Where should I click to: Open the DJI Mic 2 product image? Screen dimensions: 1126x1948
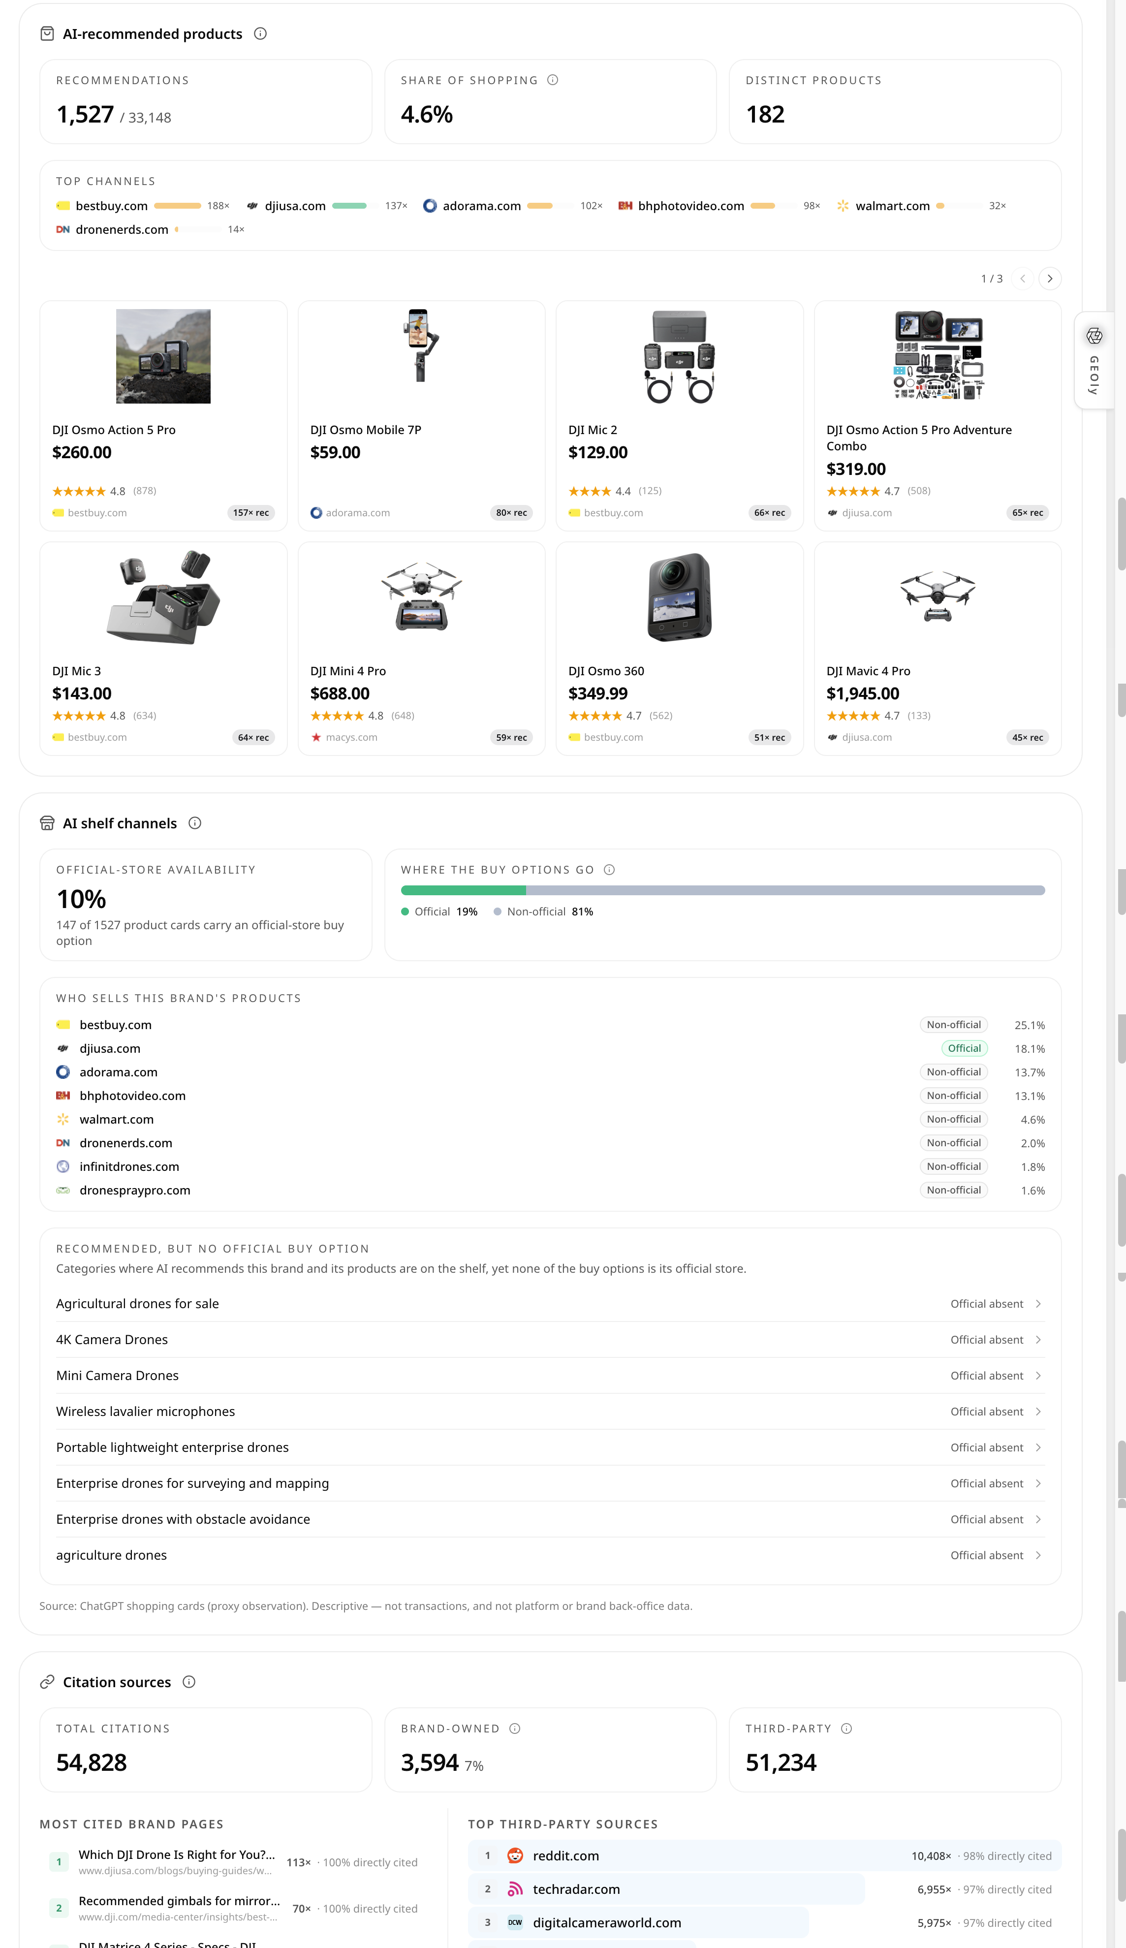pos(679,356)
